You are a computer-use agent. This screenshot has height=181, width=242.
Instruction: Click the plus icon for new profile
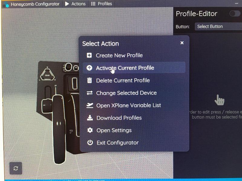[x=89, y=55]
